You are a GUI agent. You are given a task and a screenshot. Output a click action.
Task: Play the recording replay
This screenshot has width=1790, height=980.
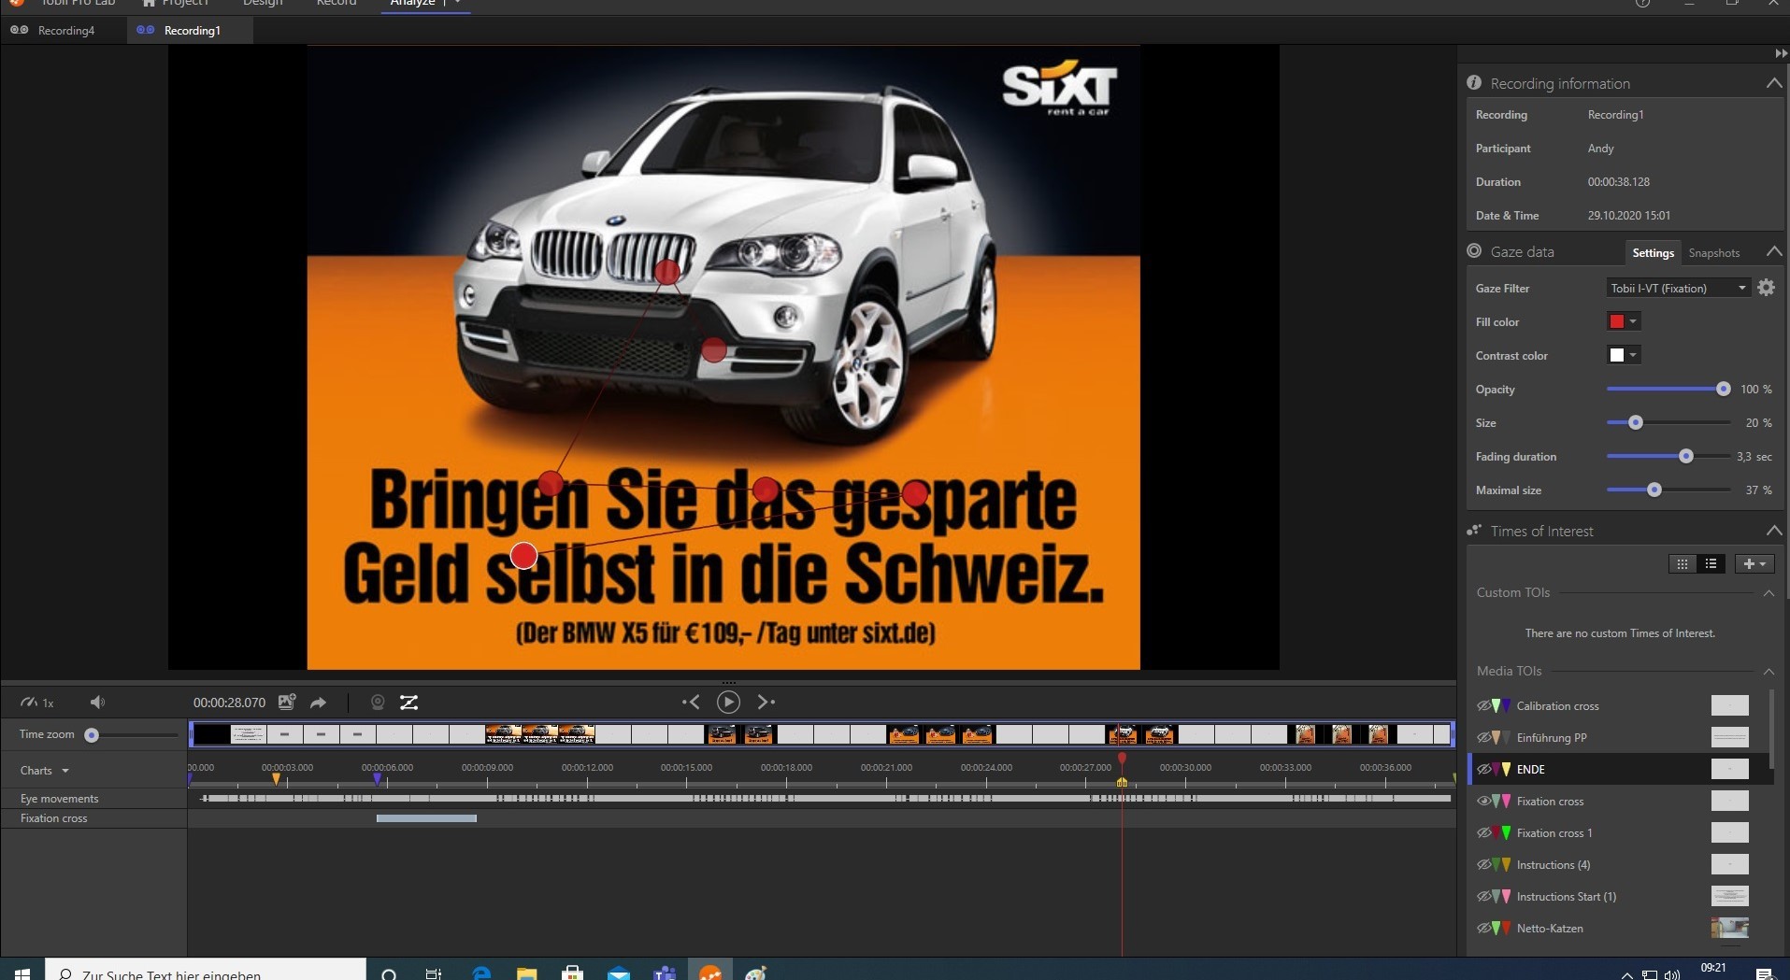point(728,702)
